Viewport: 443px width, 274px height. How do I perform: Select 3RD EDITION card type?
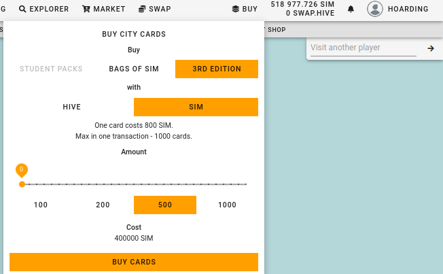(x=217, y=69)
